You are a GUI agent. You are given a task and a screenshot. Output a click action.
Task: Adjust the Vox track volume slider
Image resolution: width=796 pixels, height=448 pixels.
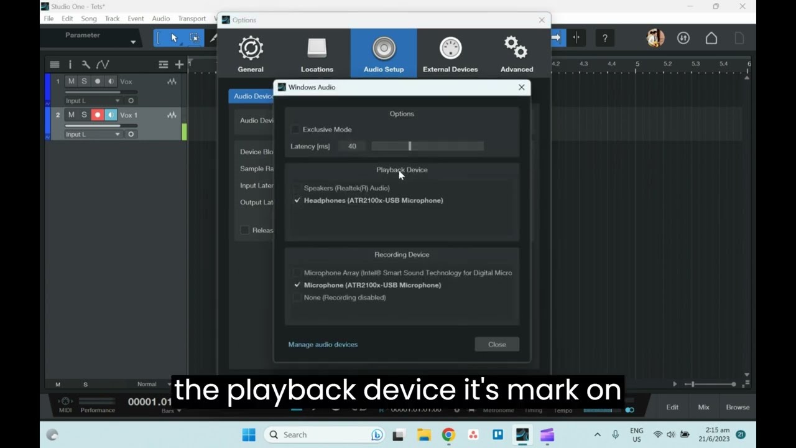click(101, 92)
